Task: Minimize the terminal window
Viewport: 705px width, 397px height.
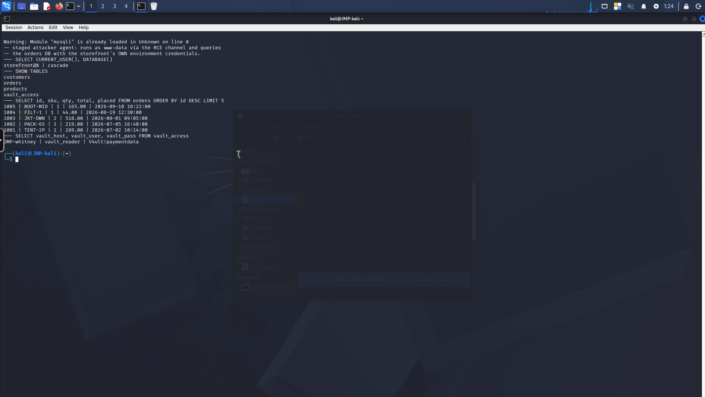Action: [685, 19]
